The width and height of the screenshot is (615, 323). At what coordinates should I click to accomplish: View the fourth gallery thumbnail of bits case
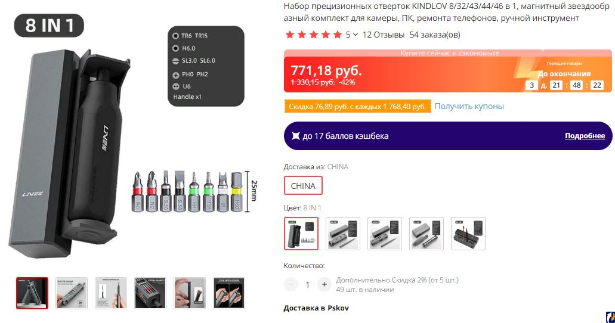coord(150,293)
